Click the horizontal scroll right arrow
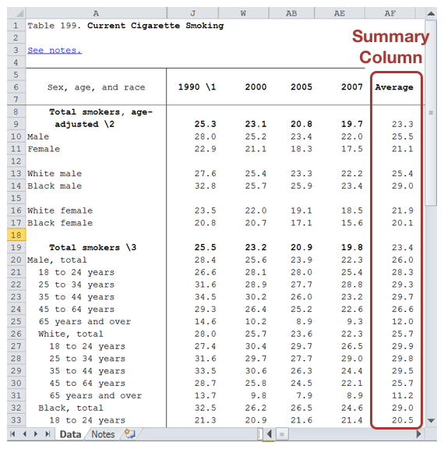Screen dimensions: 444x449 419,434
